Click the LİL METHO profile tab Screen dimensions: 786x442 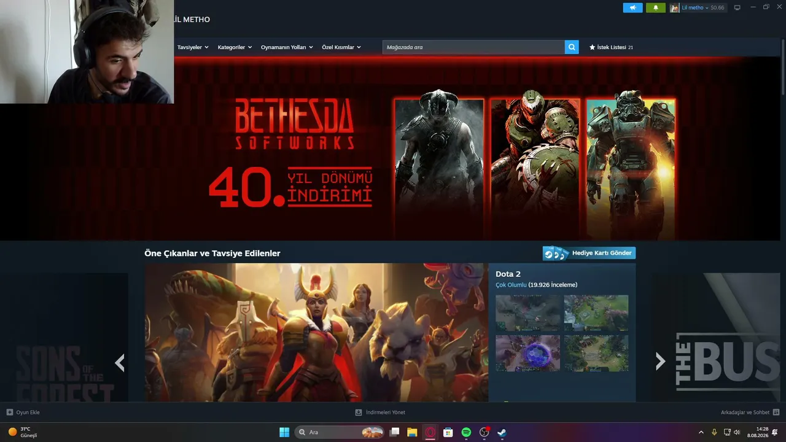click(192, 20)
